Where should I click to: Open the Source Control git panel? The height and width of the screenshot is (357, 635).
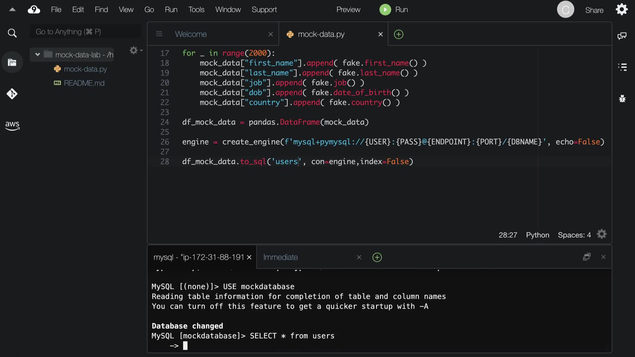pyautogui.click(x=12, y=94)
